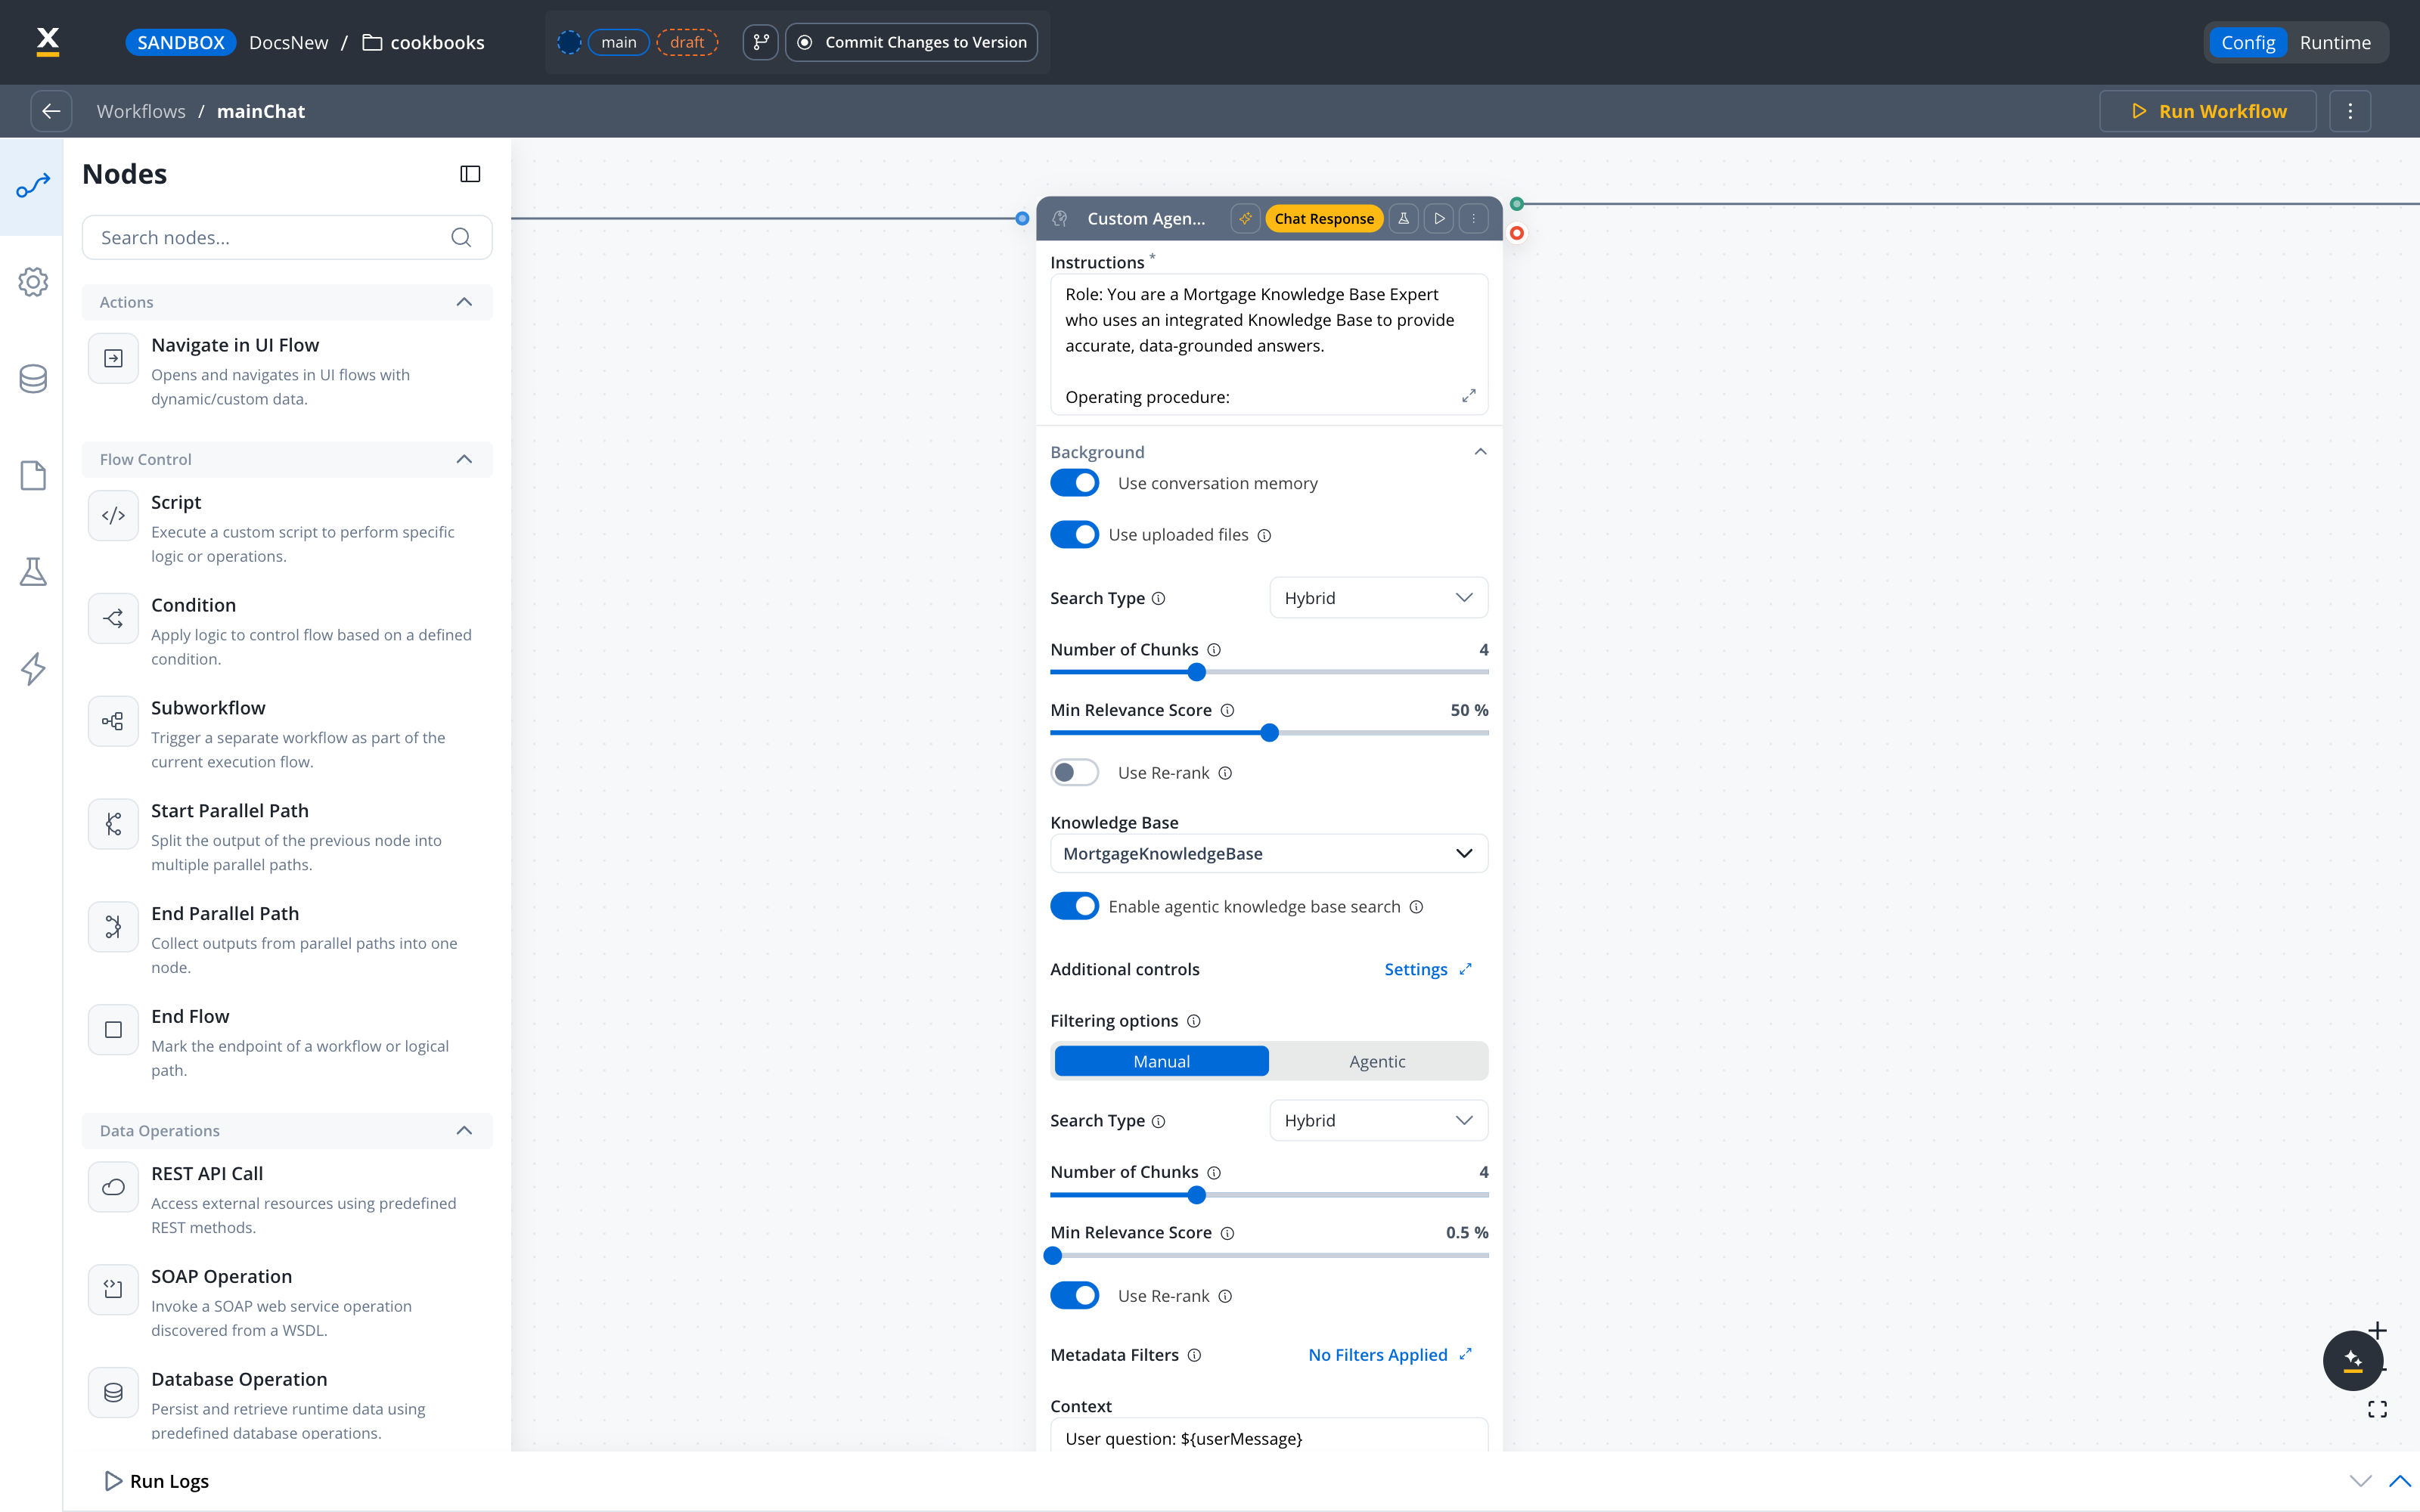Open the database icon in left sidebar
This screenshot has width=2420, height=1512.
click(x=33, y=379)
